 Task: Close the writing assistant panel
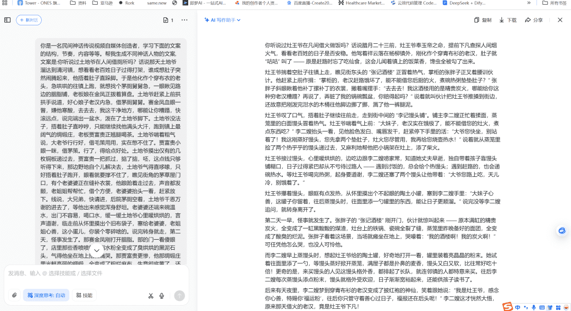coord(560,20)
